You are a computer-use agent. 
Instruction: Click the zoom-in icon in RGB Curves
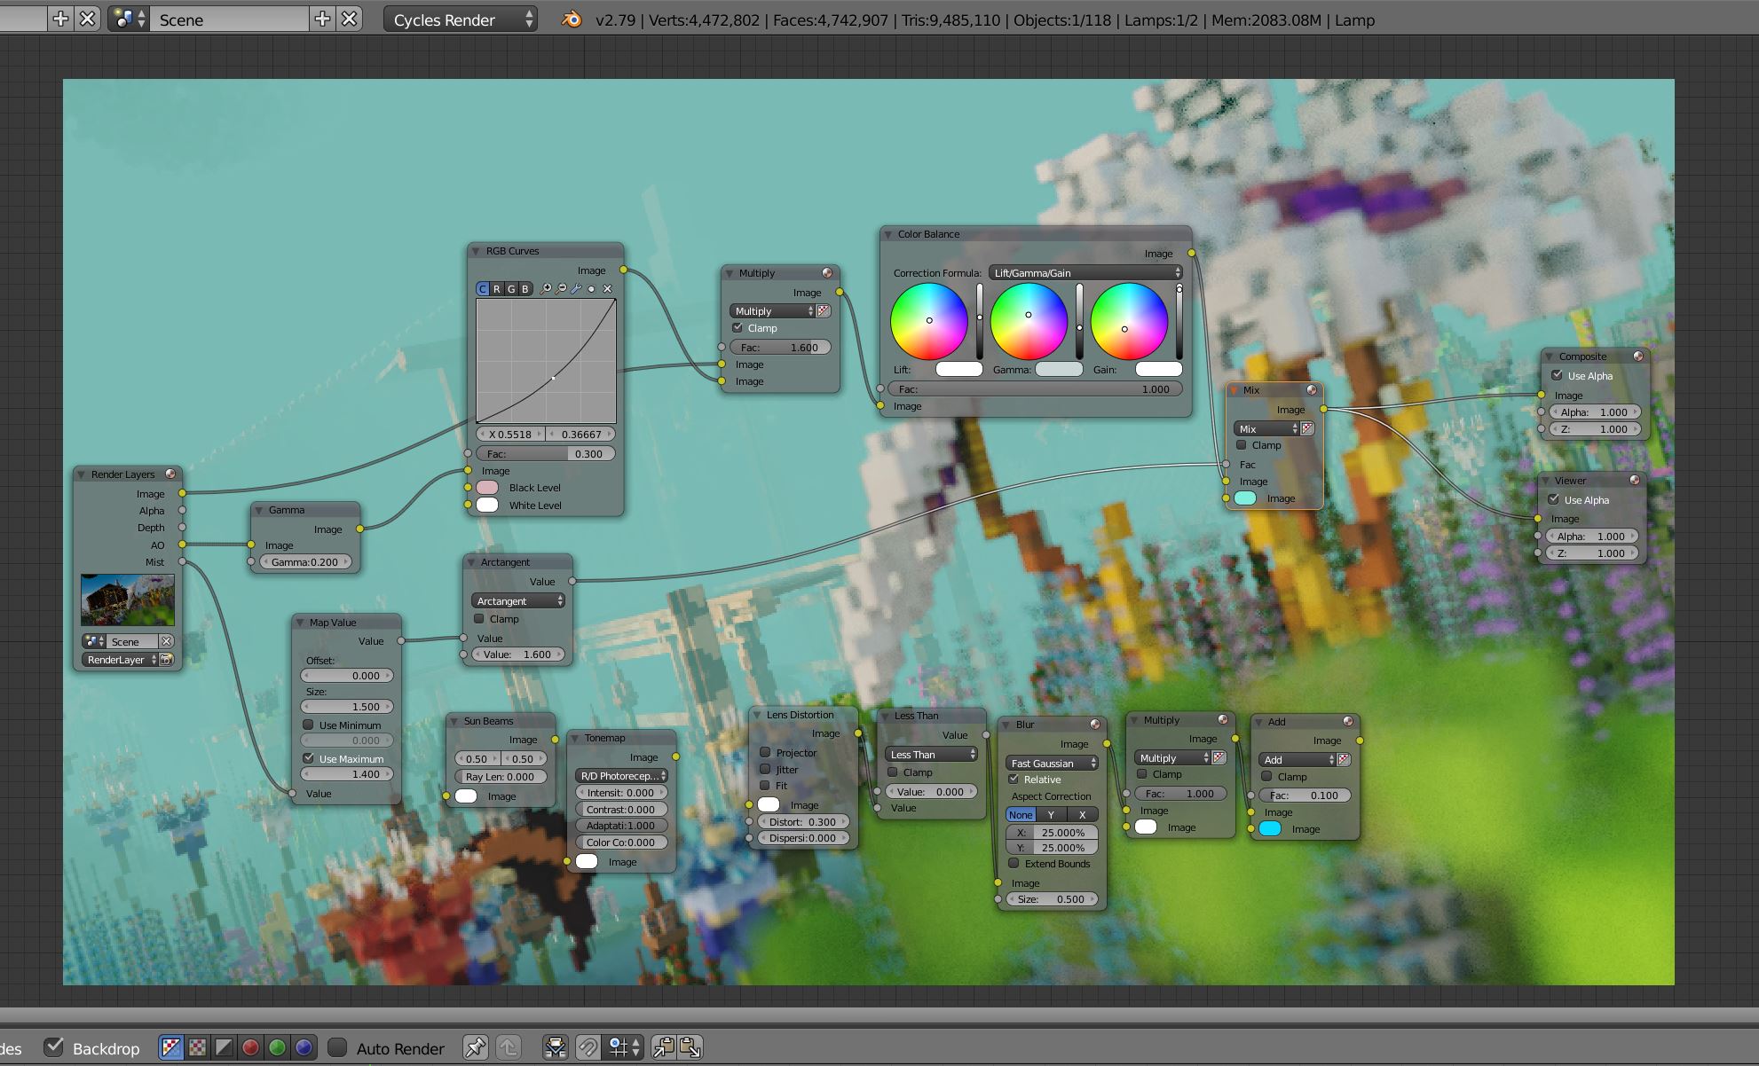point(546,288)
